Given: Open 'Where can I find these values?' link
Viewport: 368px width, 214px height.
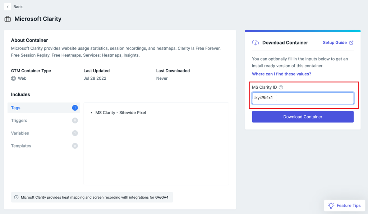Looking at the screenshot, I should point(281,74).
